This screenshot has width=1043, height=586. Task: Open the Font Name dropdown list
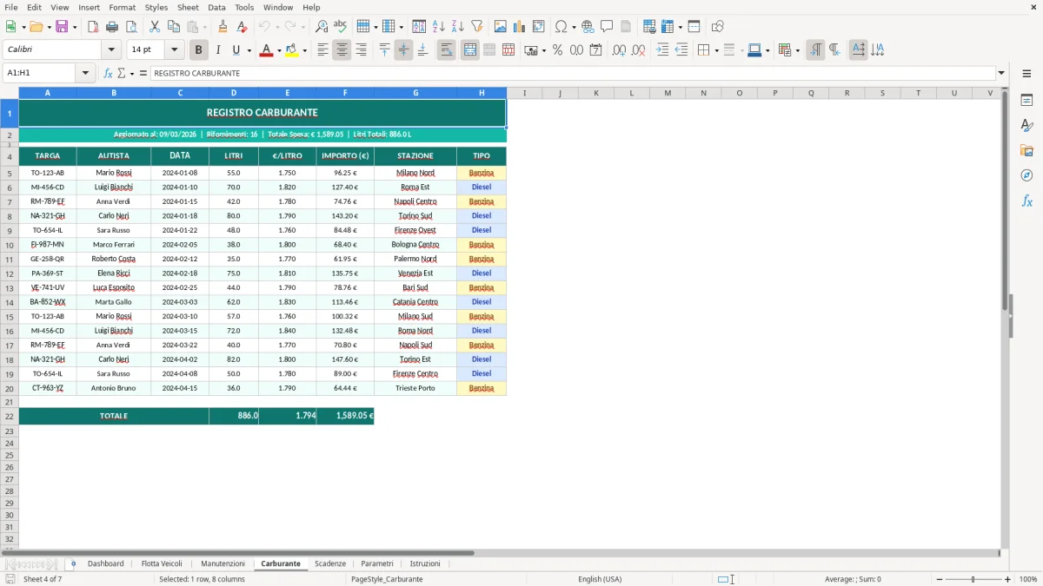(110, 50)
